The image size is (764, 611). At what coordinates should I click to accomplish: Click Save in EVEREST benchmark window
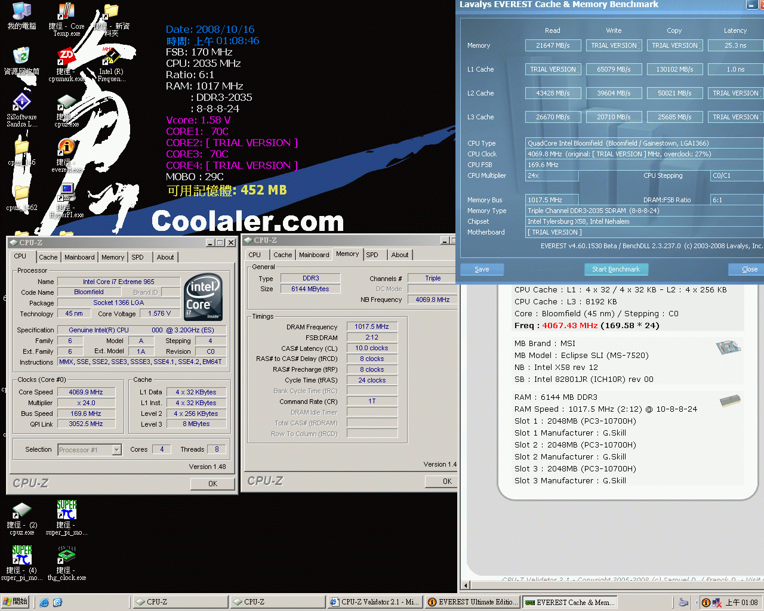tap(482, 269)
